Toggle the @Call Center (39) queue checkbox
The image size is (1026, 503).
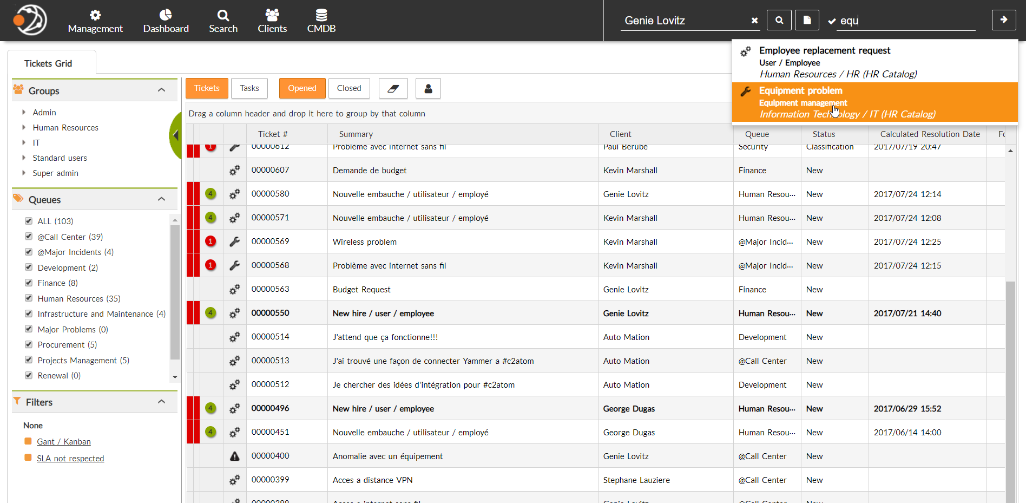pos(29,237)
